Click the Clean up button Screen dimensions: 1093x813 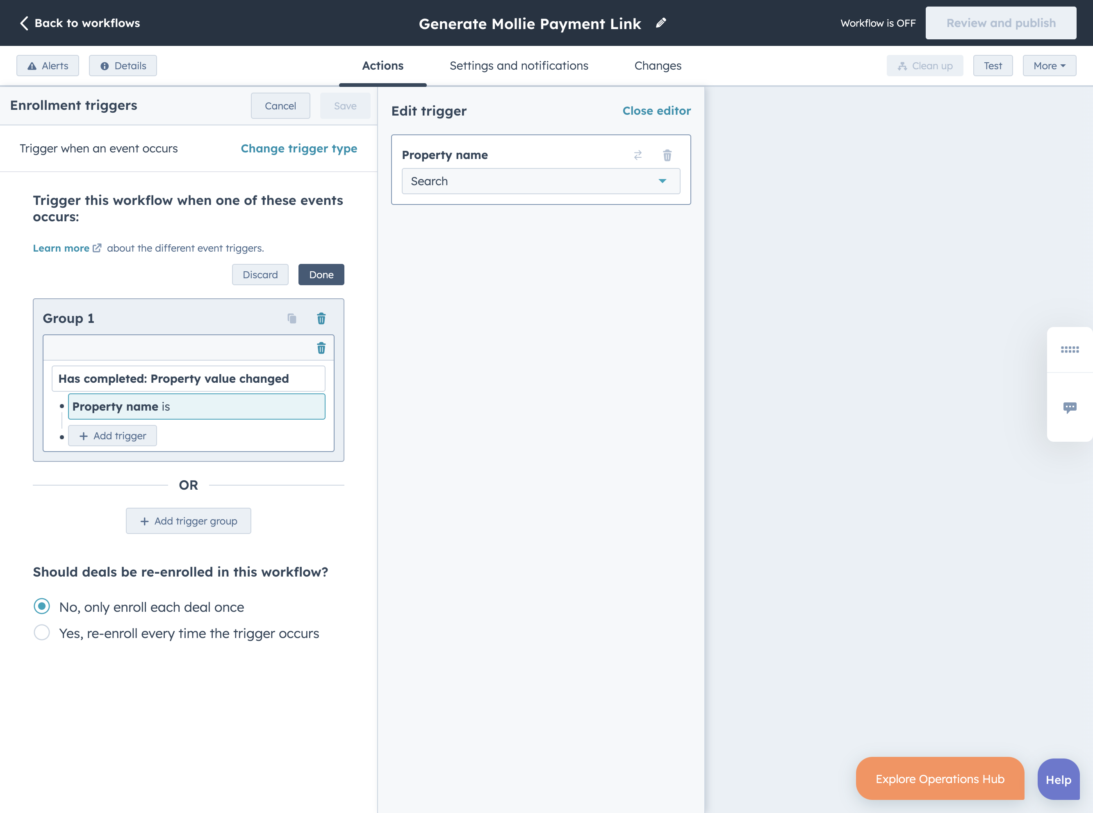tap(924, 66)
